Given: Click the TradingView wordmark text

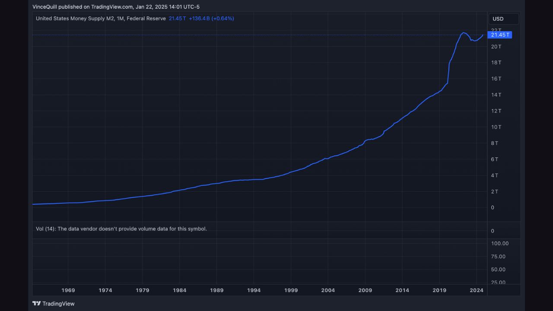Looking at the screenshot, I should click(58, 304).
